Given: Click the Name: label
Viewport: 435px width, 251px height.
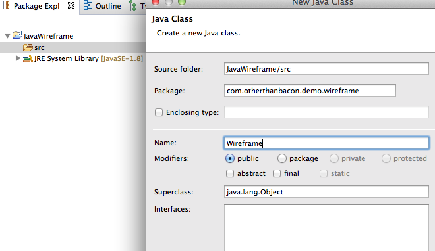Looking at the screenshot, I should coord(165,143).
